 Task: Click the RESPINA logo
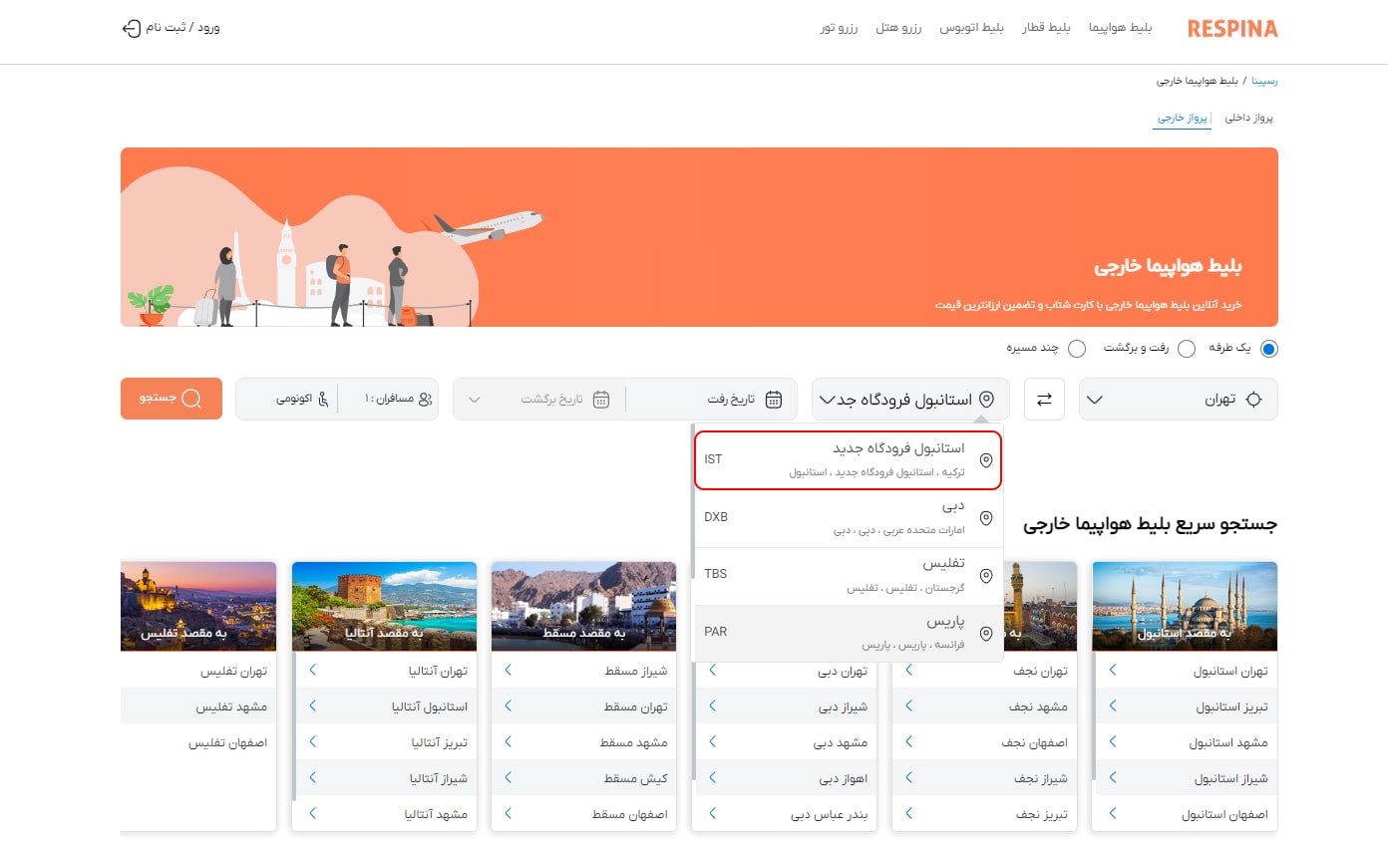coord(1231,29)
